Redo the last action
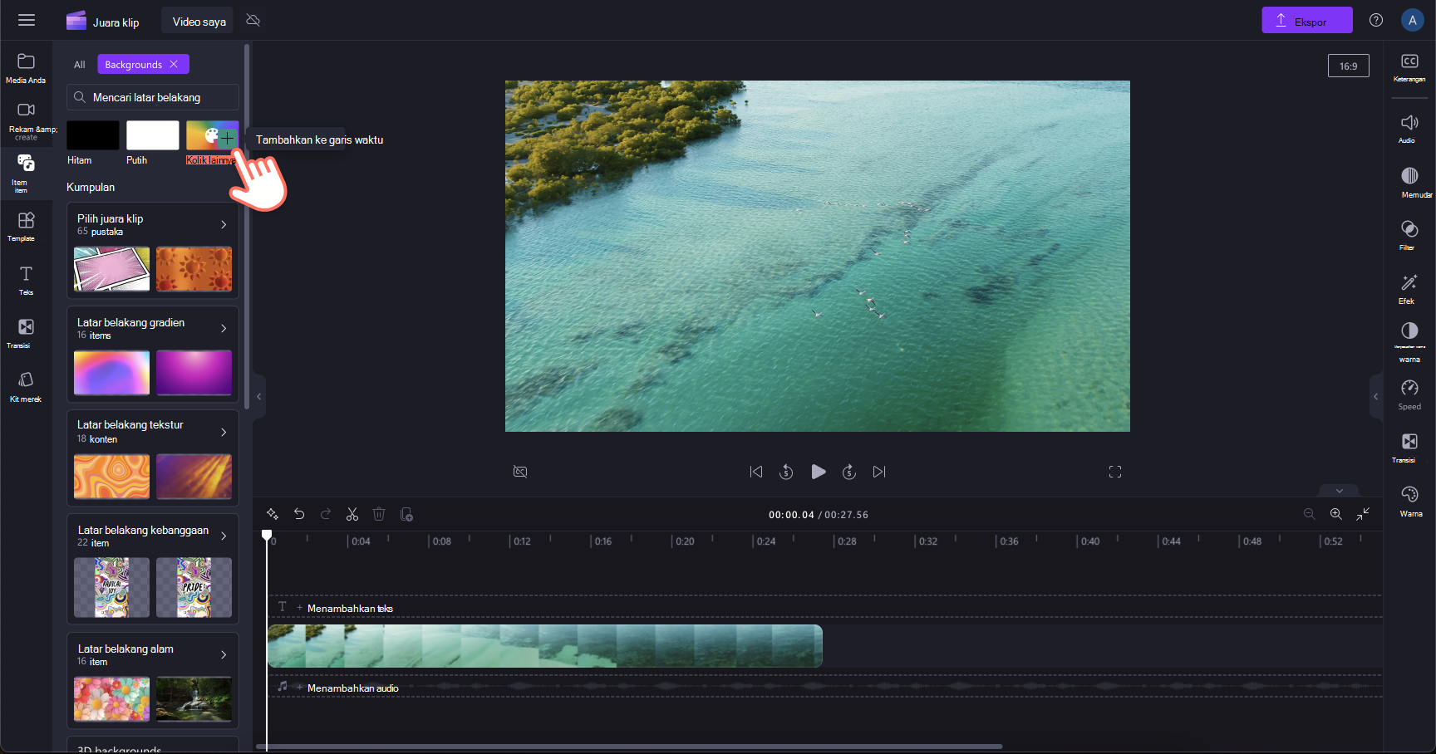The image size is (1436, 754). [326, 514]
